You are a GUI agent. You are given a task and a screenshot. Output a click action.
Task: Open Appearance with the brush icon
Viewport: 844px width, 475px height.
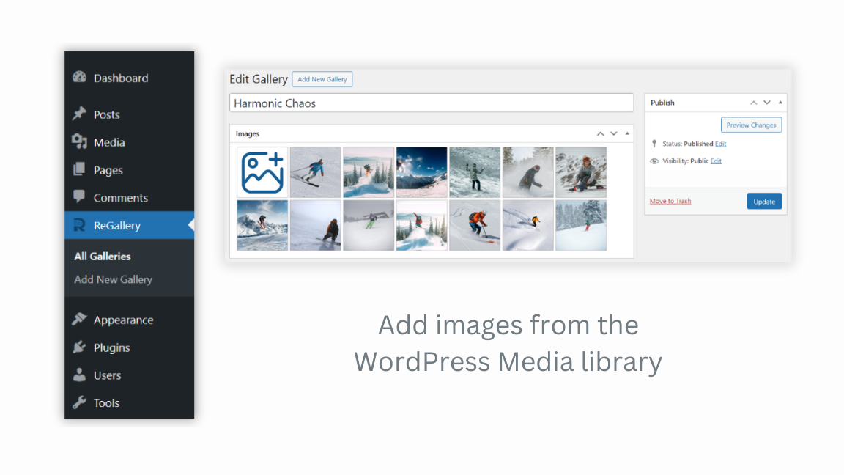point(79,320)
